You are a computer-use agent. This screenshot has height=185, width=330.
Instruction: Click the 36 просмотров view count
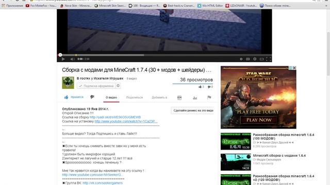(196, 80)
